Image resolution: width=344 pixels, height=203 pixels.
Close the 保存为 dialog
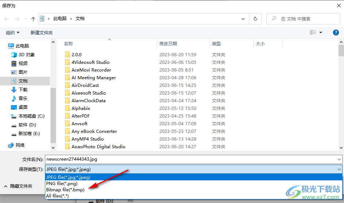click(x=339, y=5)
